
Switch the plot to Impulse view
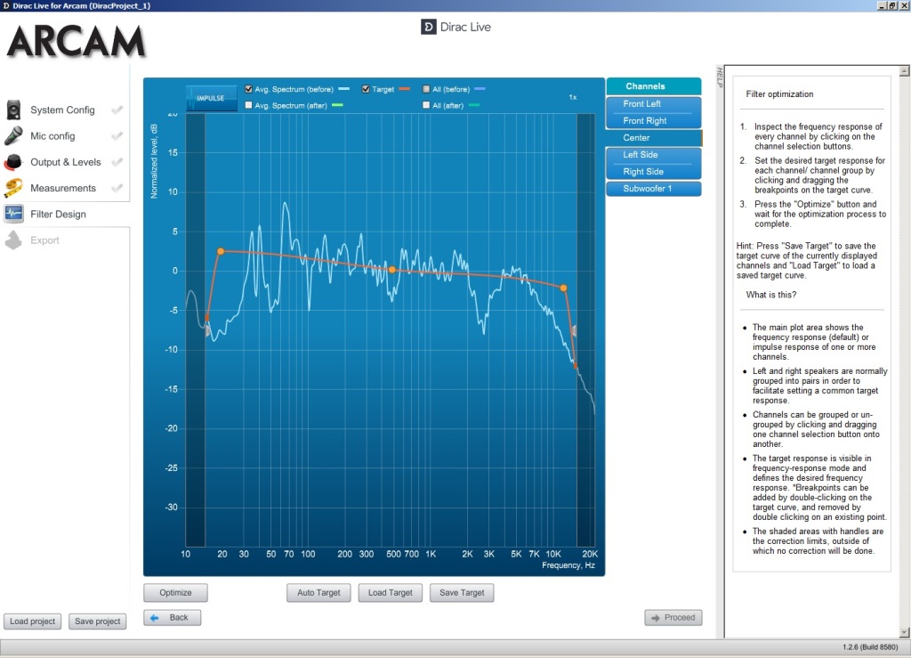211,96
